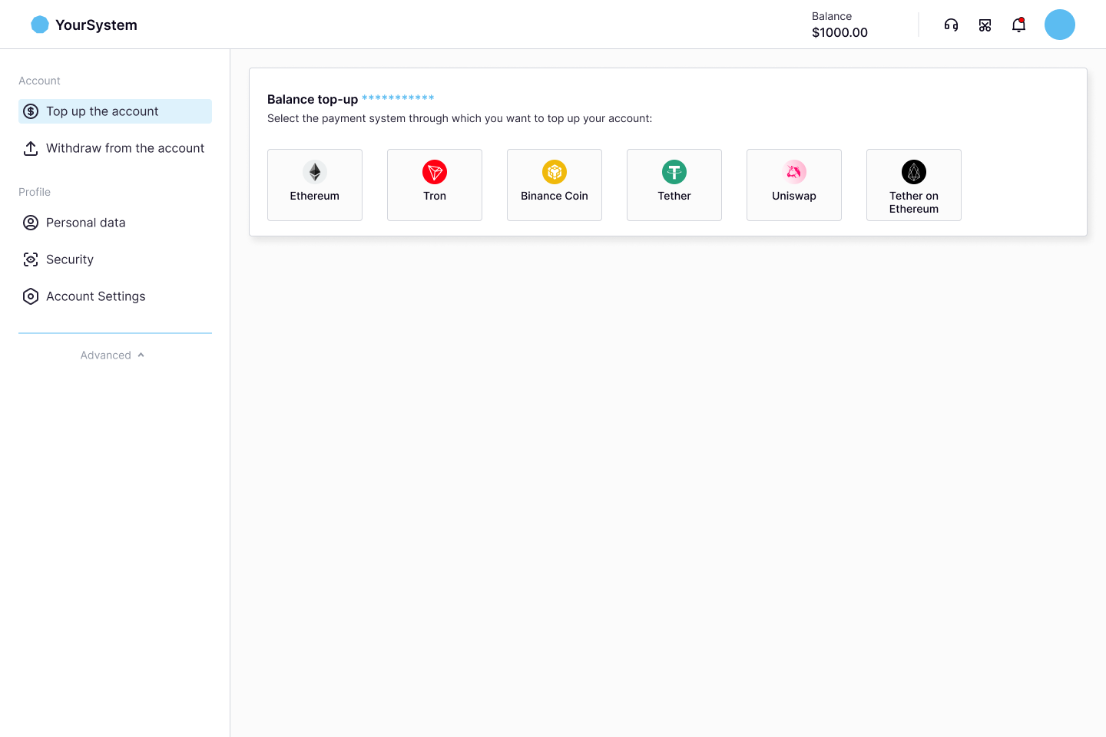The width and height of the screenshot is (1106, 737).
Task: Click the $1000.00 balance amount
Action: tap(839, 32)
